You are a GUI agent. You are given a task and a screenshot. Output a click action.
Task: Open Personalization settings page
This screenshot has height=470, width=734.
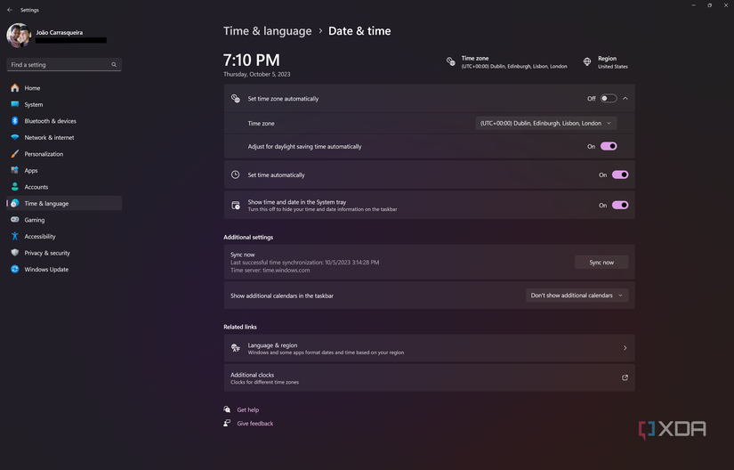click(x=44, y=154)
